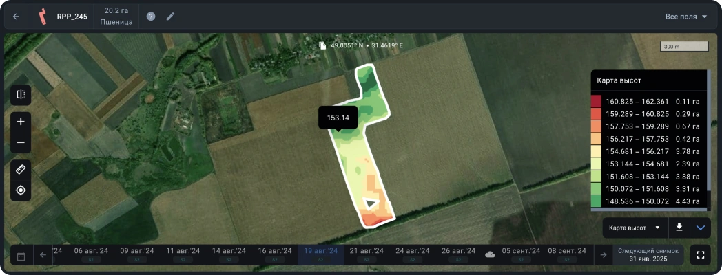Zoom in with the plus button
This screenshot has width=722, height=275.
pos(21,122)
